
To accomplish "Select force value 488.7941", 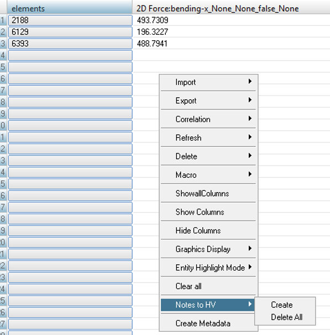I will coord(152,44).
